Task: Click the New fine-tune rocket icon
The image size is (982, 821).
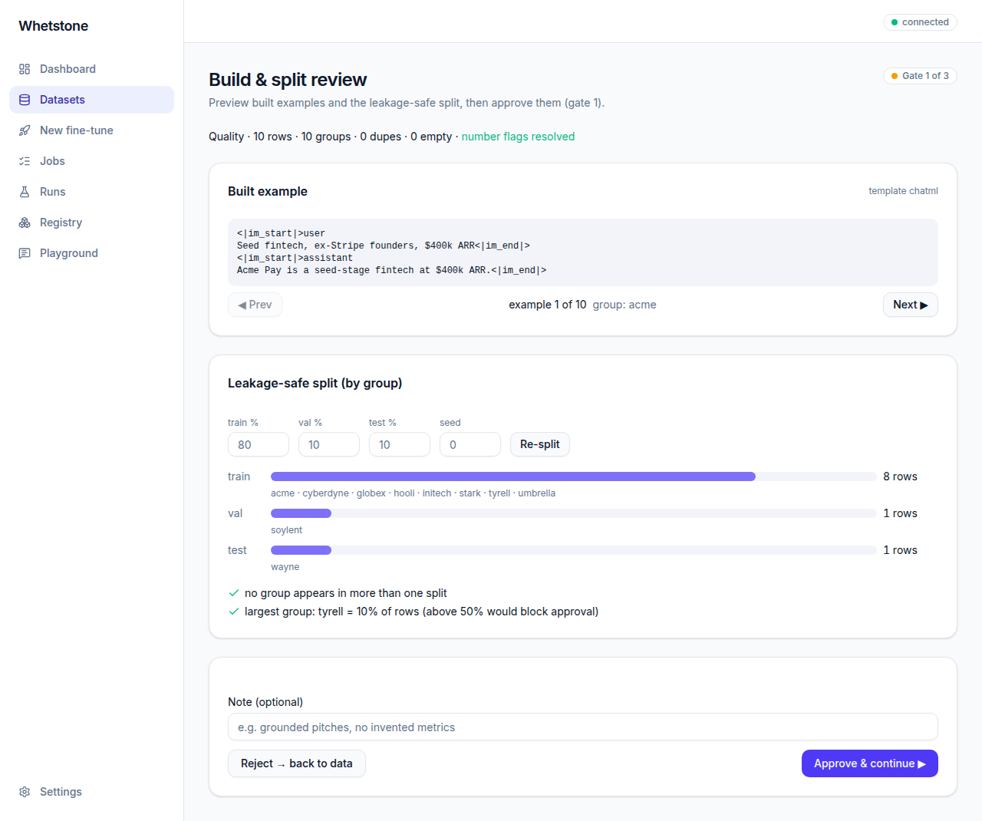Action: pyautogui.click(x=25, y=130)
